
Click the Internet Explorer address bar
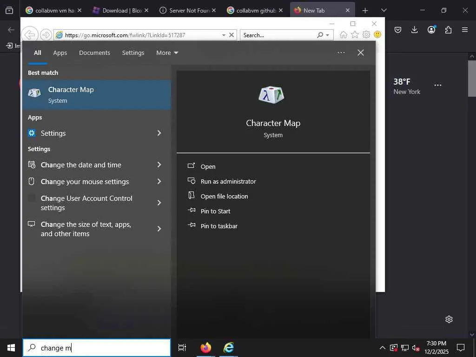pyautogui.click(x=137, y=35)
